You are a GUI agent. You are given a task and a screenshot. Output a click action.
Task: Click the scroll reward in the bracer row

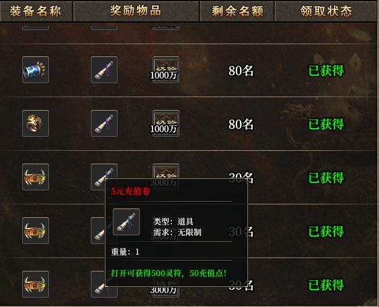(x=104, y=70)
